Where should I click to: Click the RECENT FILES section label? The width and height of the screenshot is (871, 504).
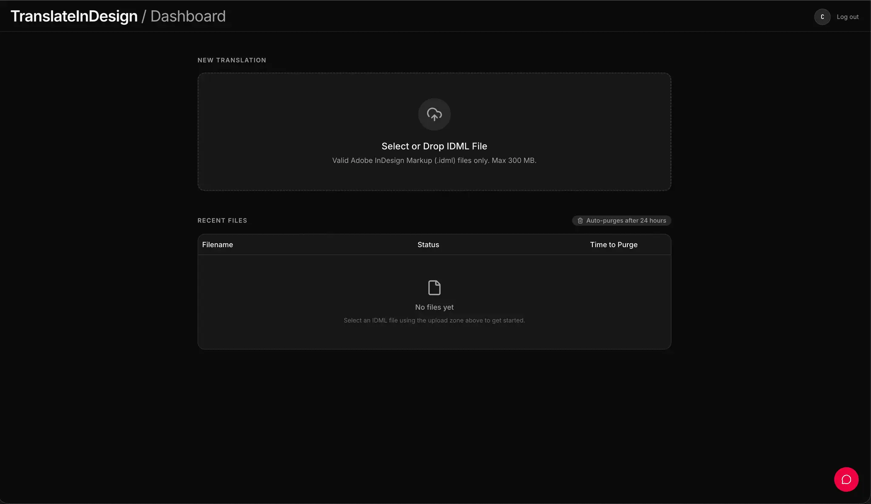click(222, 221)
